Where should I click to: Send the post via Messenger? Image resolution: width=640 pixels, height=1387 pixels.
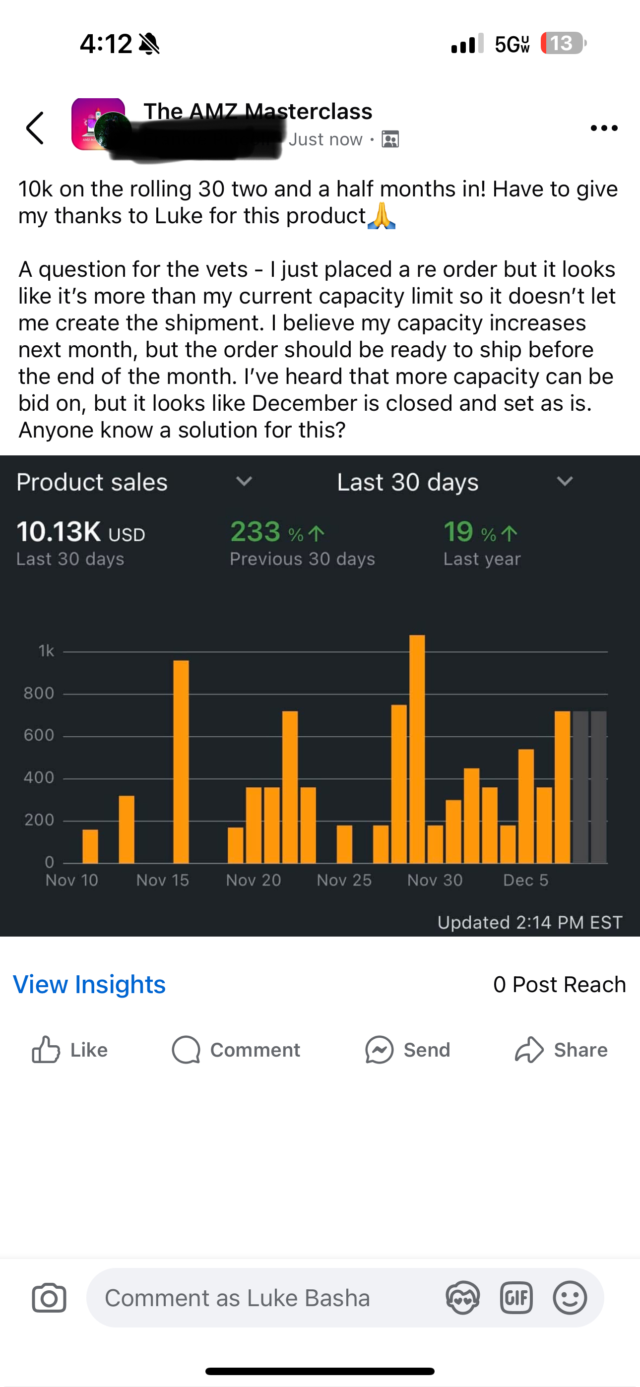[407, 1050]
